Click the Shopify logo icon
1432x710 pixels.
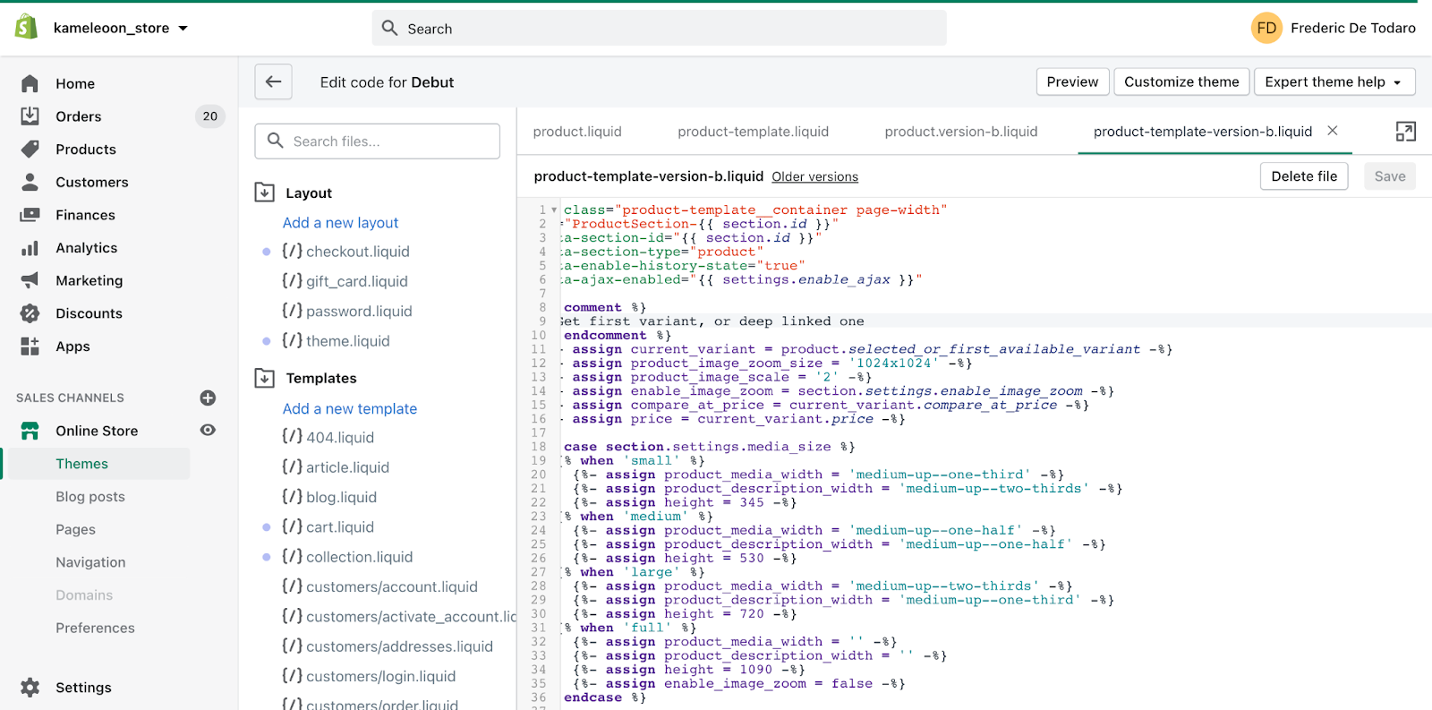click(x=27, y=28)
